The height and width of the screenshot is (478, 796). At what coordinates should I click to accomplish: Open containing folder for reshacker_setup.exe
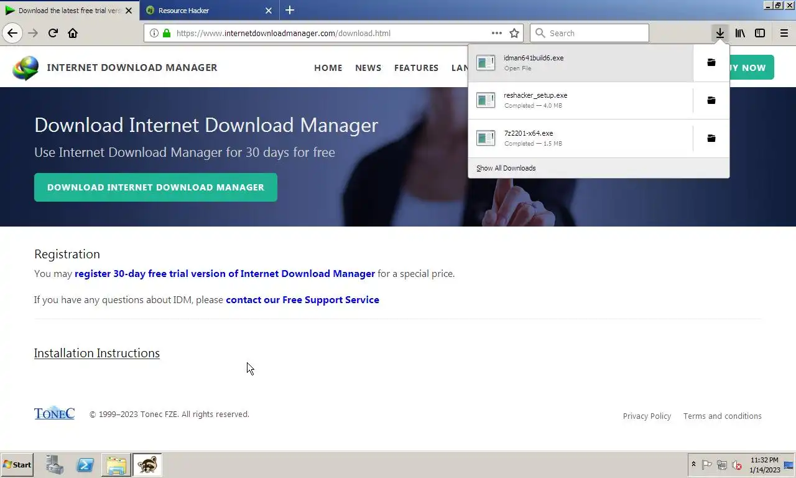711,100
